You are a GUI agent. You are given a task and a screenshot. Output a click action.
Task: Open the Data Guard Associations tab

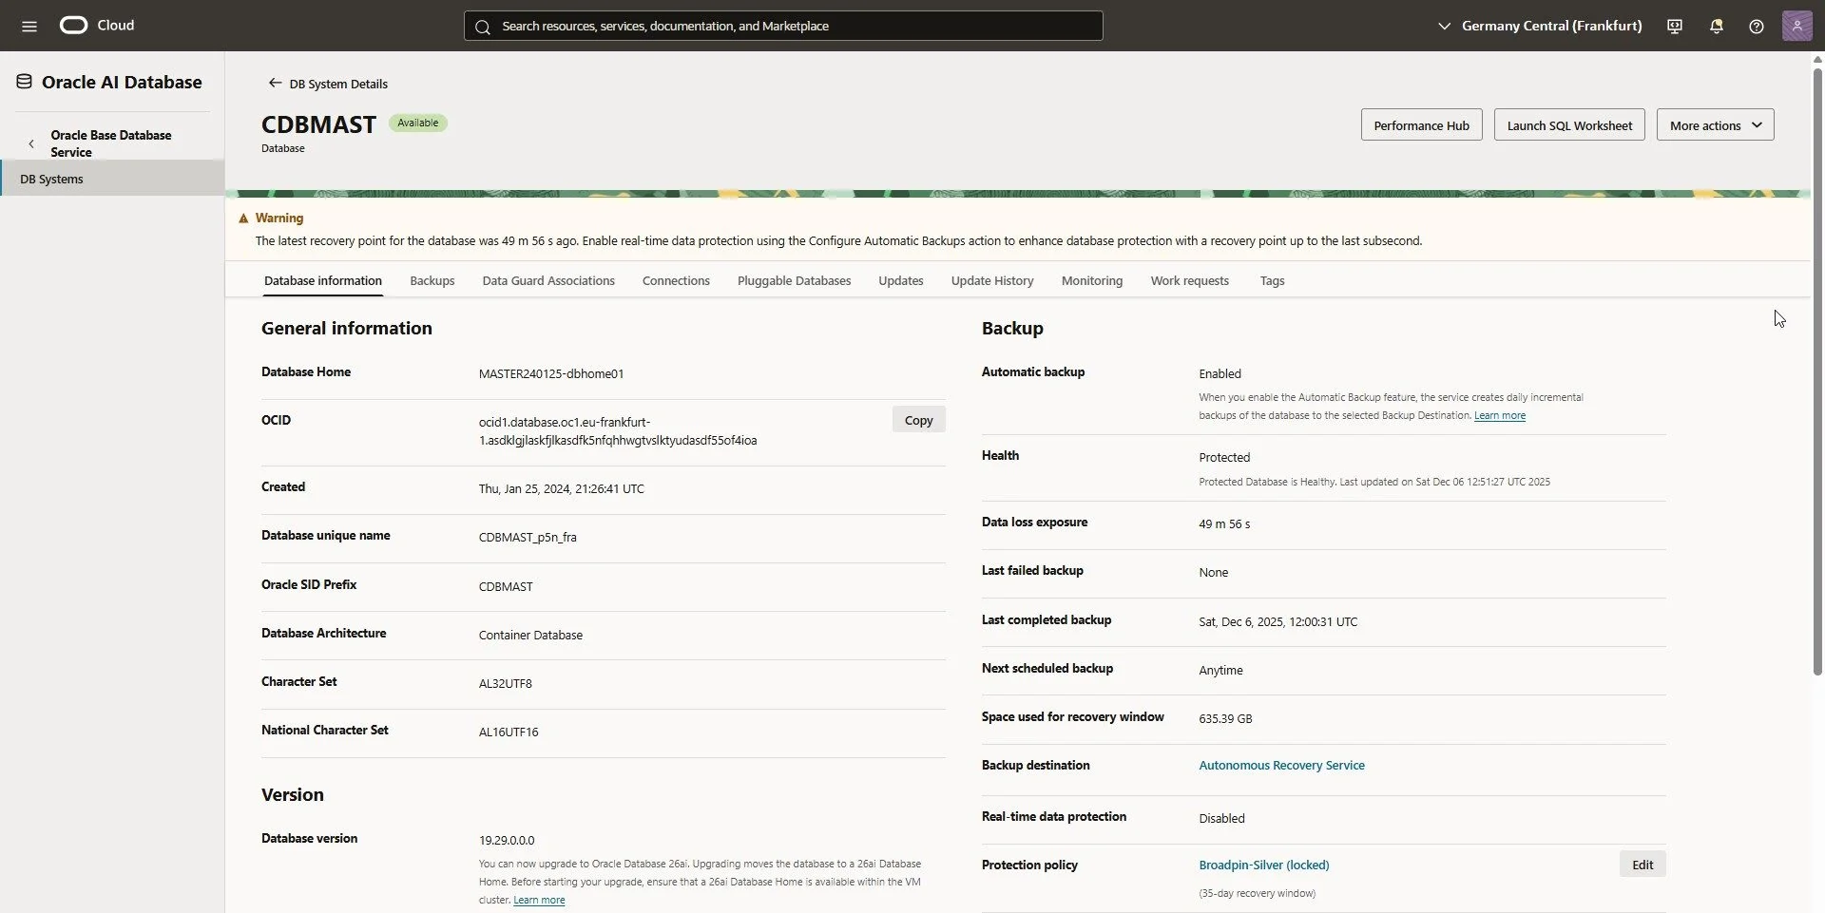coord(548,280)
